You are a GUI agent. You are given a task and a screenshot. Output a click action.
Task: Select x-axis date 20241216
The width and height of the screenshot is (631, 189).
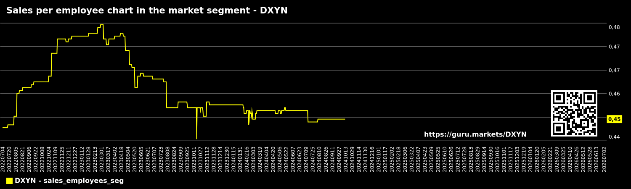pos(372,159)
